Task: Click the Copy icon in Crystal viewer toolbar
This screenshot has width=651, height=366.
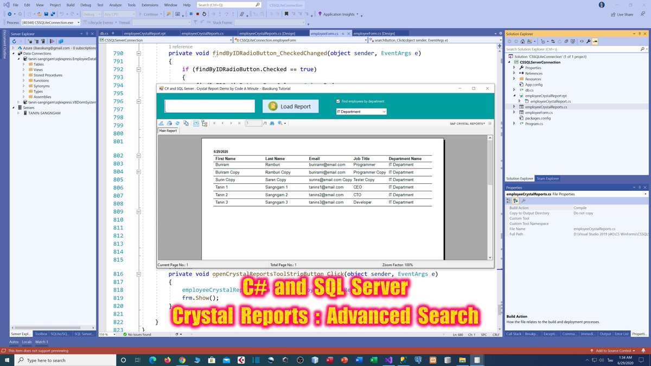Action: click(186, 123)
